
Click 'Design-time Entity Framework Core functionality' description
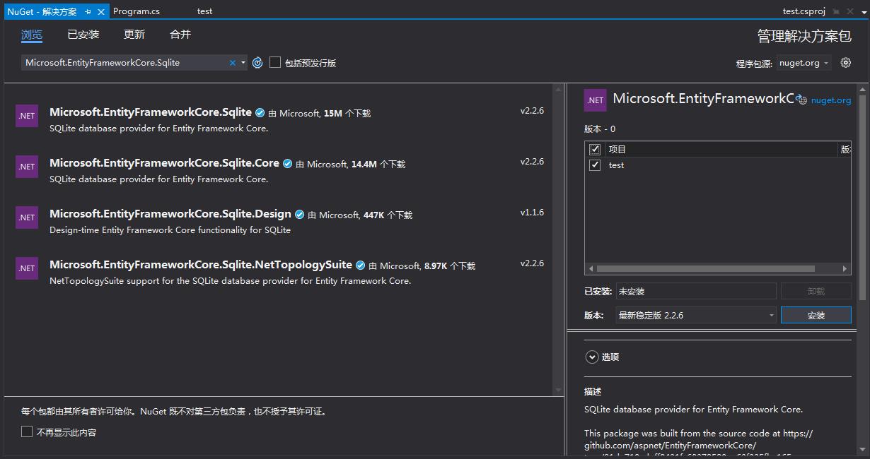point(170,229)
